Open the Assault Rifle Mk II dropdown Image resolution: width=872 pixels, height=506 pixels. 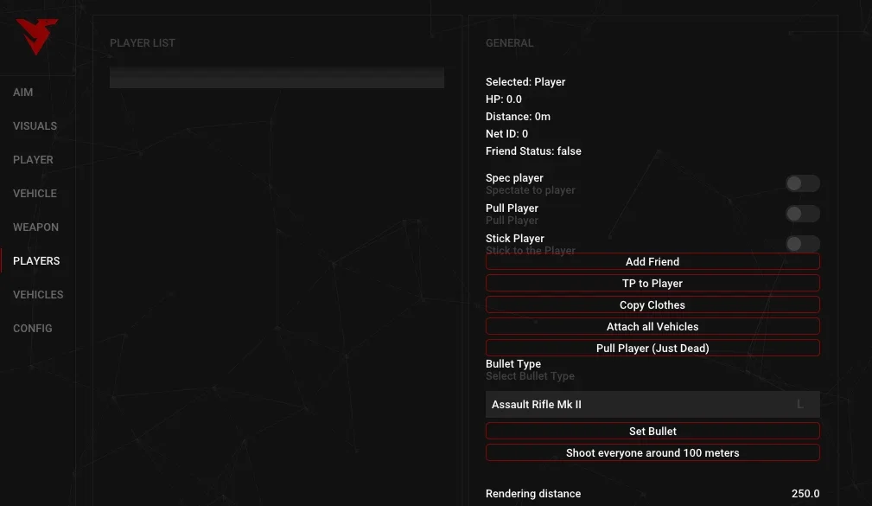pyautogui.click(x=652, y=405)
